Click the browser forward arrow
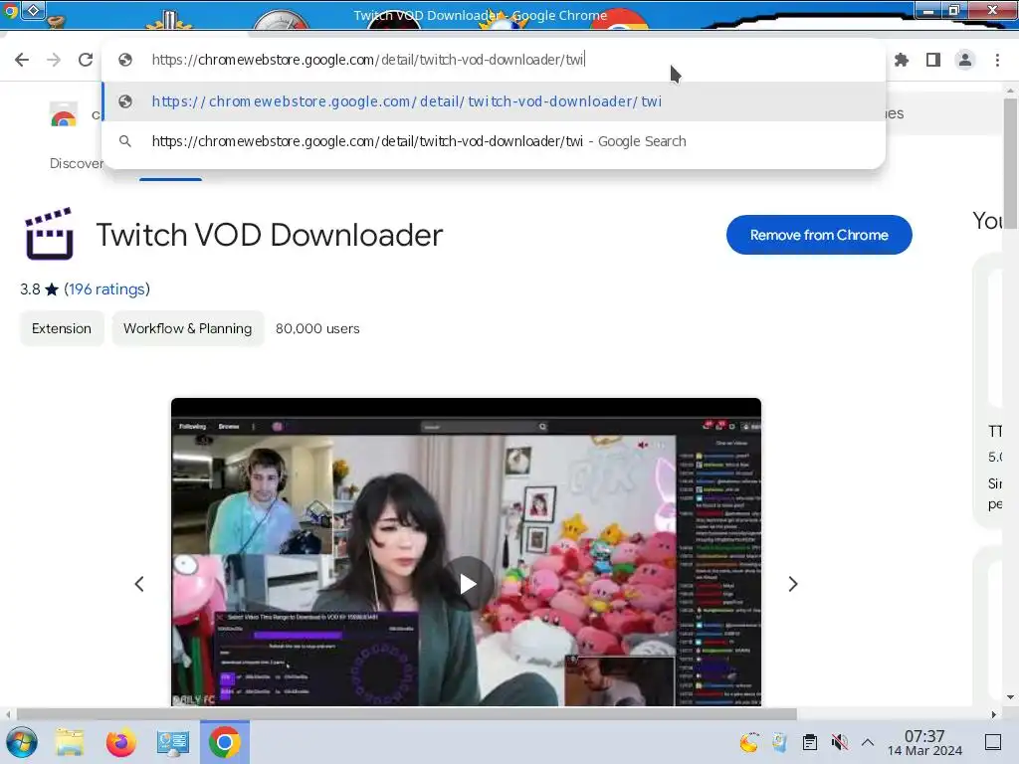The height and width of the screenshot is (764, 1019). [54, 60]
